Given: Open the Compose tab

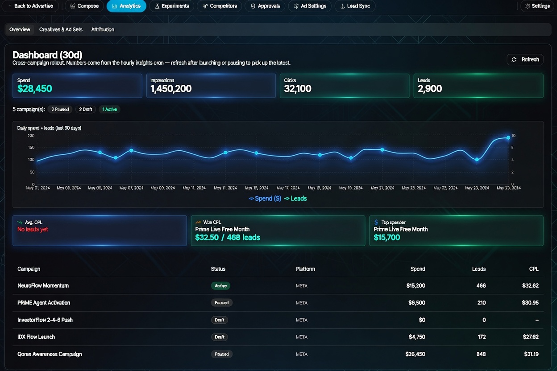Looking at the screenshot, I should coord(84,6).
